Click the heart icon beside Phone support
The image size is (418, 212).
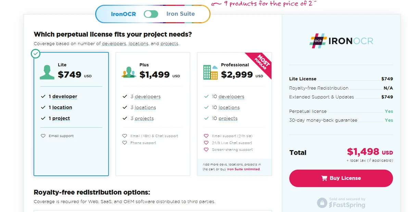pyautogui.click(x=125, y=143)
